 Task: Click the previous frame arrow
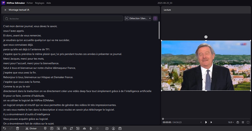[x=201, y=122]
